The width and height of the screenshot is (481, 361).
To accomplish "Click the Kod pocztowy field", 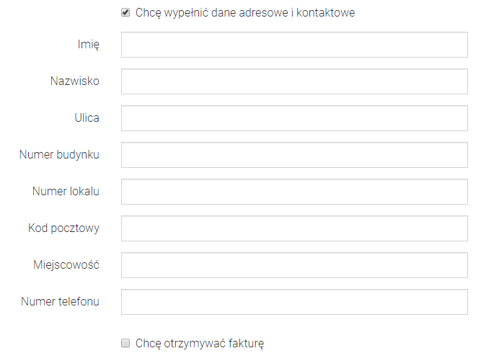I will [x=294, y=228].
